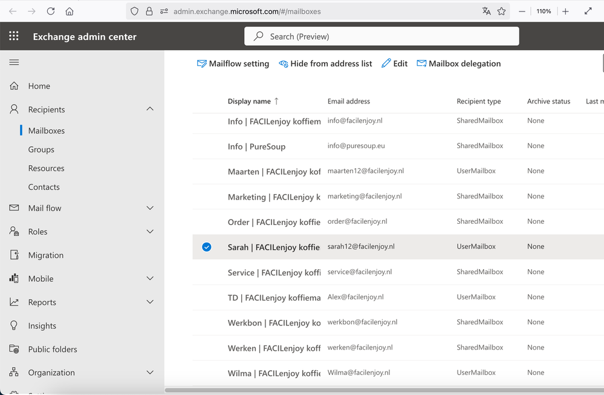The height and width of the screenshot is (395, 604).
Task: Sort by the Display name column header
Action: (x=250, y=101)
